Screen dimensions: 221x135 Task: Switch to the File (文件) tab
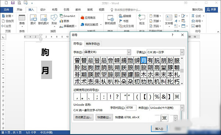click(x=7, y=10)
